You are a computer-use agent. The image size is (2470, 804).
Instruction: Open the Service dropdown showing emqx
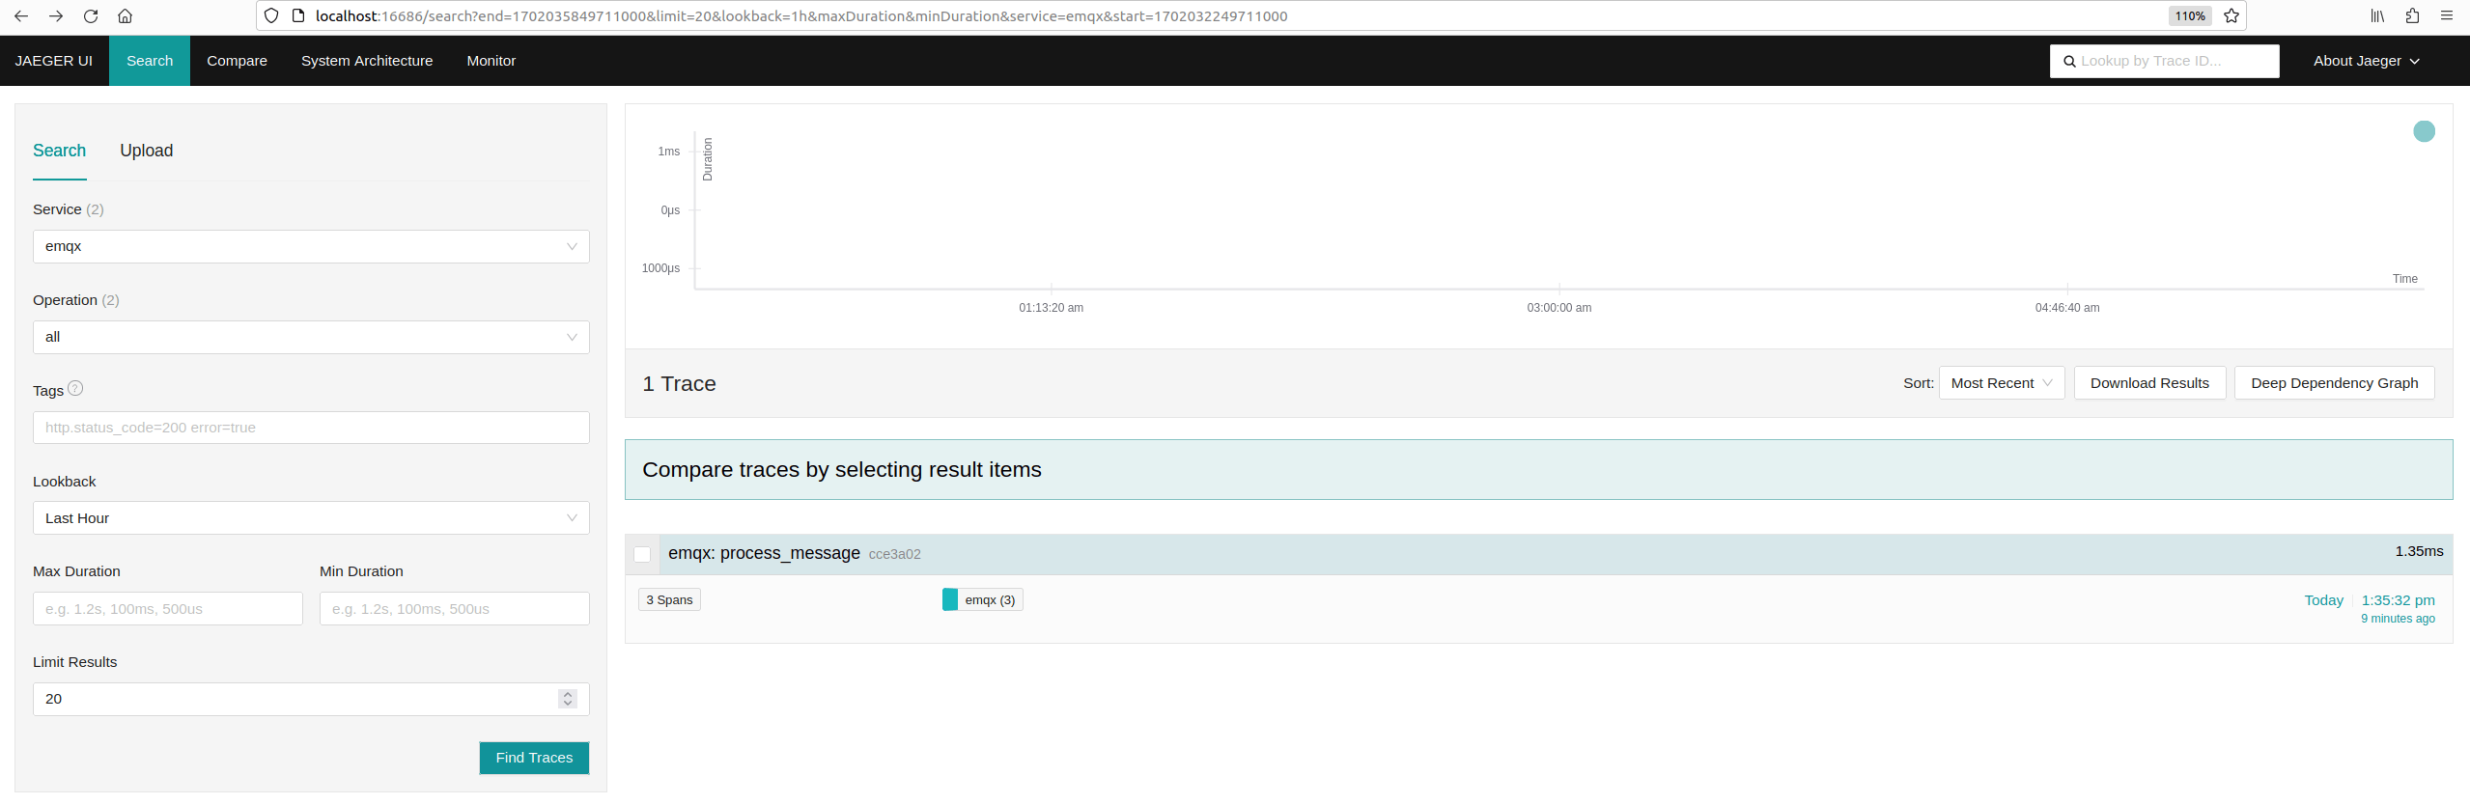click(311, 247)
